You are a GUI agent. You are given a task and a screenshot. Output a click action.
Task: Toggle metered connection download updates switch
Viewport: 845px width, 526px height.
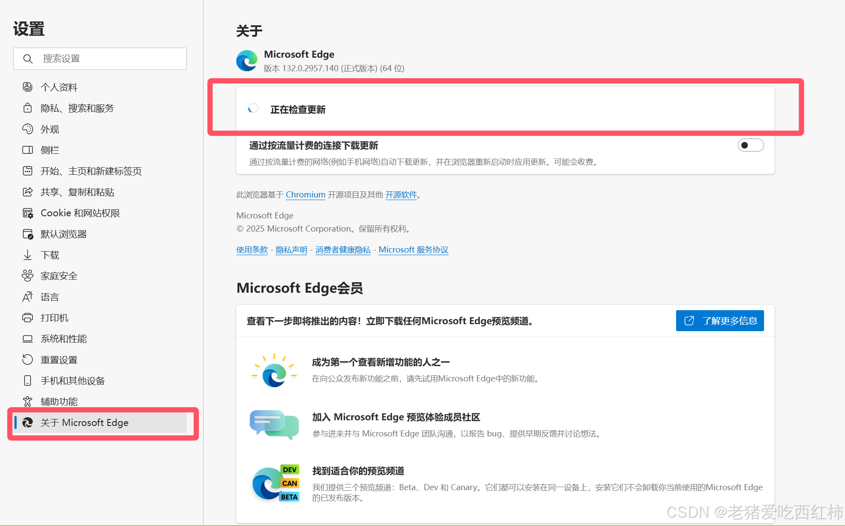point(750,145)
